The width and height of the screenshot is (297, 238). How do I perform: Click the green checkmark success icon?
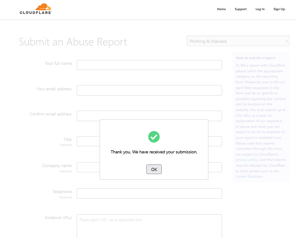click(154, 137)
